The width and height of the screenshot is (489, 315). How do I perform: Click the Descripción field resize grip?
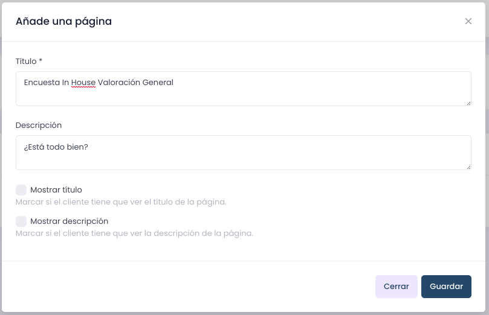(x=468, y=167)
